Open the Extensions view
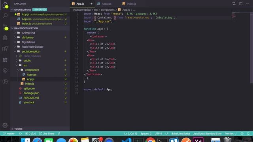This screenshot has height=142, width=253. [5, 49]
